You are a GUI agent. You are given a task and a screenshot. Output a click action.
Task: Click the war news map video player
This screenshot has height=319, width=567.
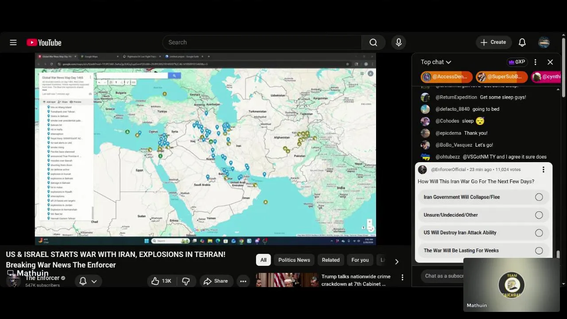click(206, 149)
